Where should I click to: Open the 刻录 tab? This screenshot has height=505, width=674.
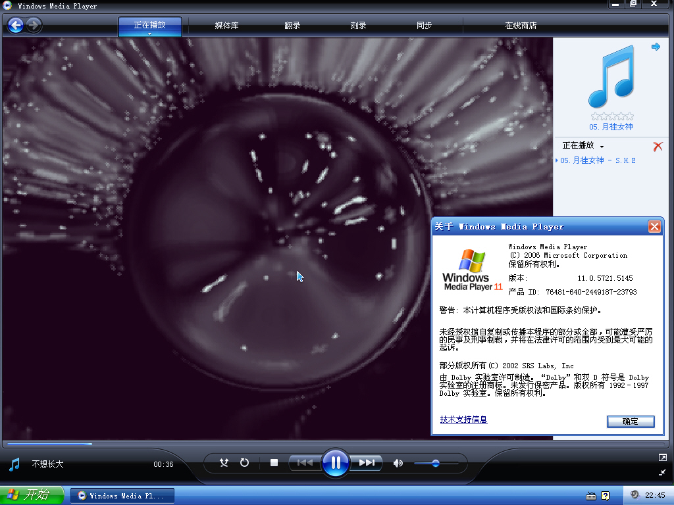point(358,26)
